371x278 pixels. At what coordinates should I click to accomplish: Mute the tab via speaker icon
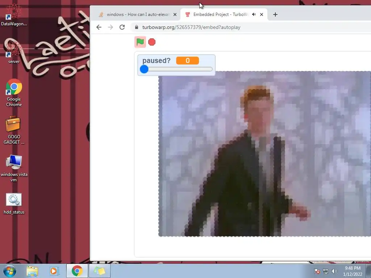coord(254,14)
